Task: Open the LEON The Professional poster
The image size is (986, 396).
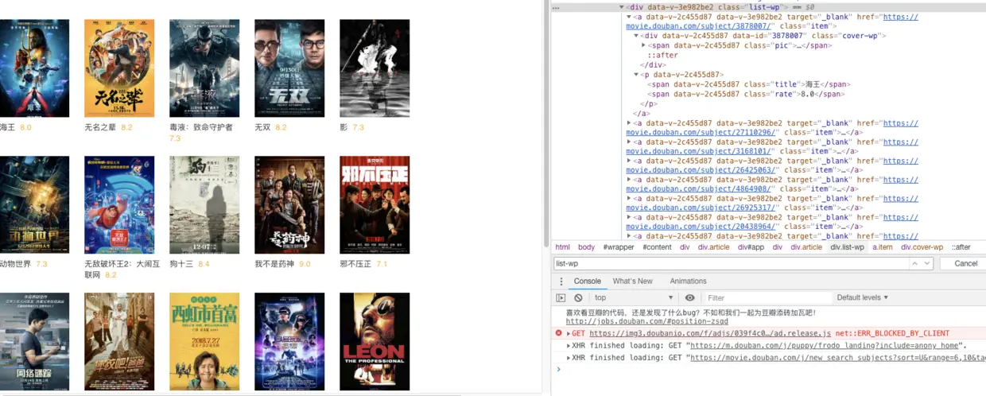Action: pos(375,341)
